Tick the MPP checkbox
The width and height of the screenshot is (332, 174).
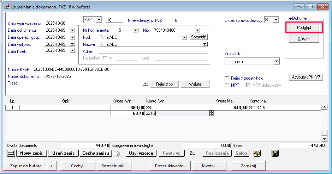point(227,85)
